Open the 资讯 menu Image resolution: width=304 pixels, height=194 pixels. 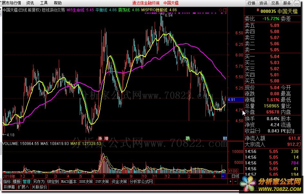point(30,3)
